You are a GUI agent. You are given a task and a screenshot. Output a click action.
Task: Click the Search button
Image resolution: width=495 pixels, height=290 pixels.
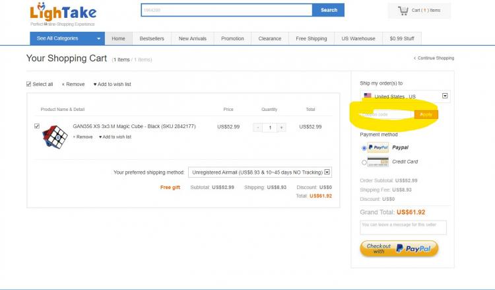[x=329, y=10]
